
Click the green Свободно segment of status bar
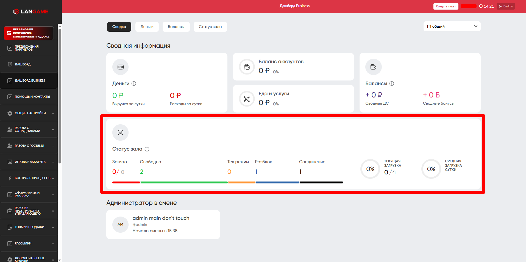(x=184, y=182)
